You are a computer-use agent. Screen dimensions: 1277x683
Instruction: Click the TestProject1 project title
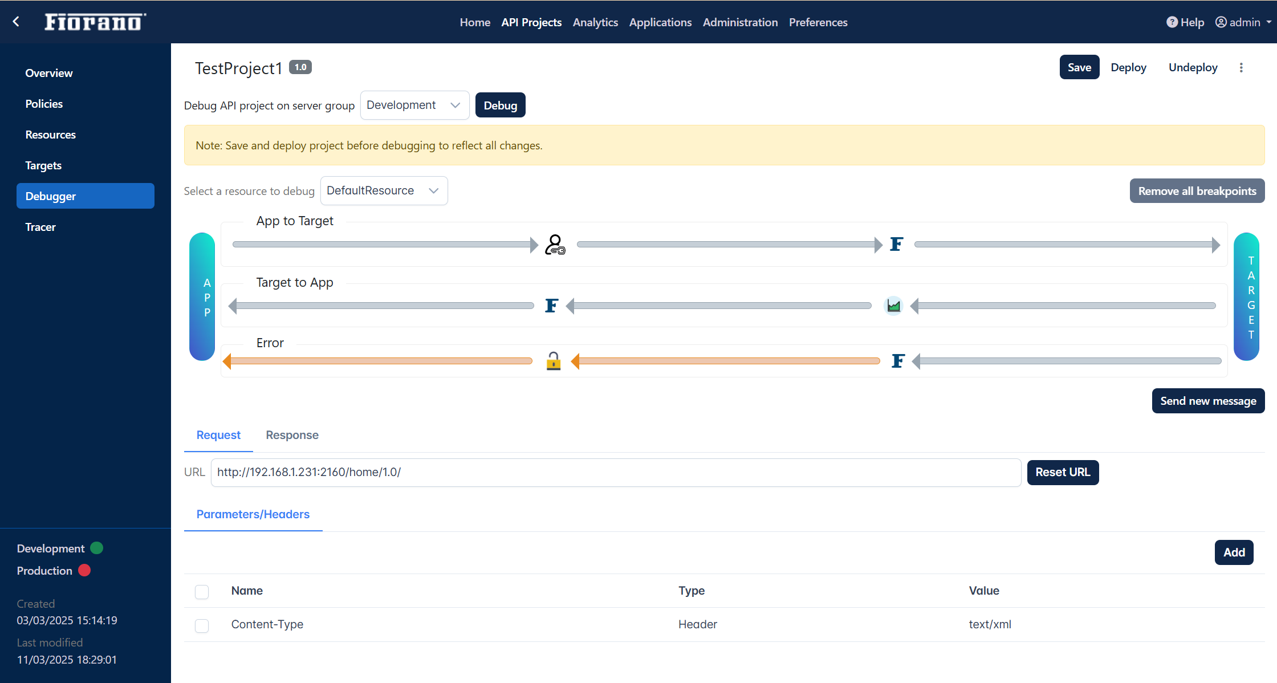click(x=239, y=68)
